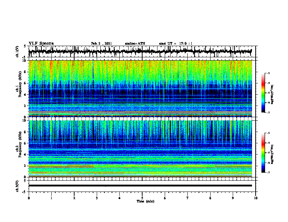Click time axis tick label "0"
The height and width of the screenshot is (222, 288).
(29, 198)
